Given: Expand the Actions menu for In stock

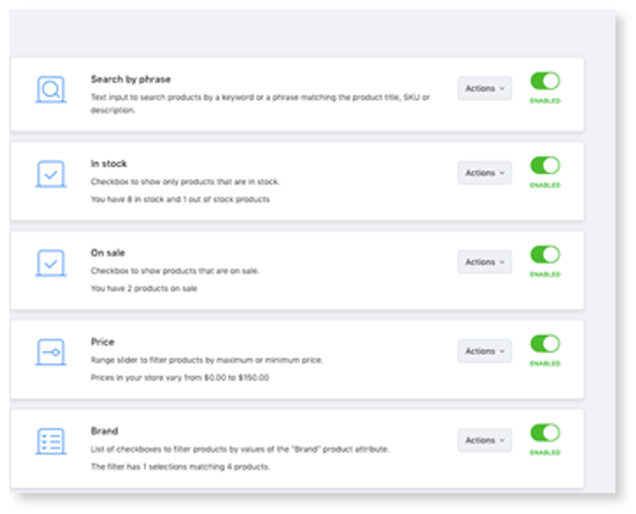Looking at the screenshot, I should (485, 173).
